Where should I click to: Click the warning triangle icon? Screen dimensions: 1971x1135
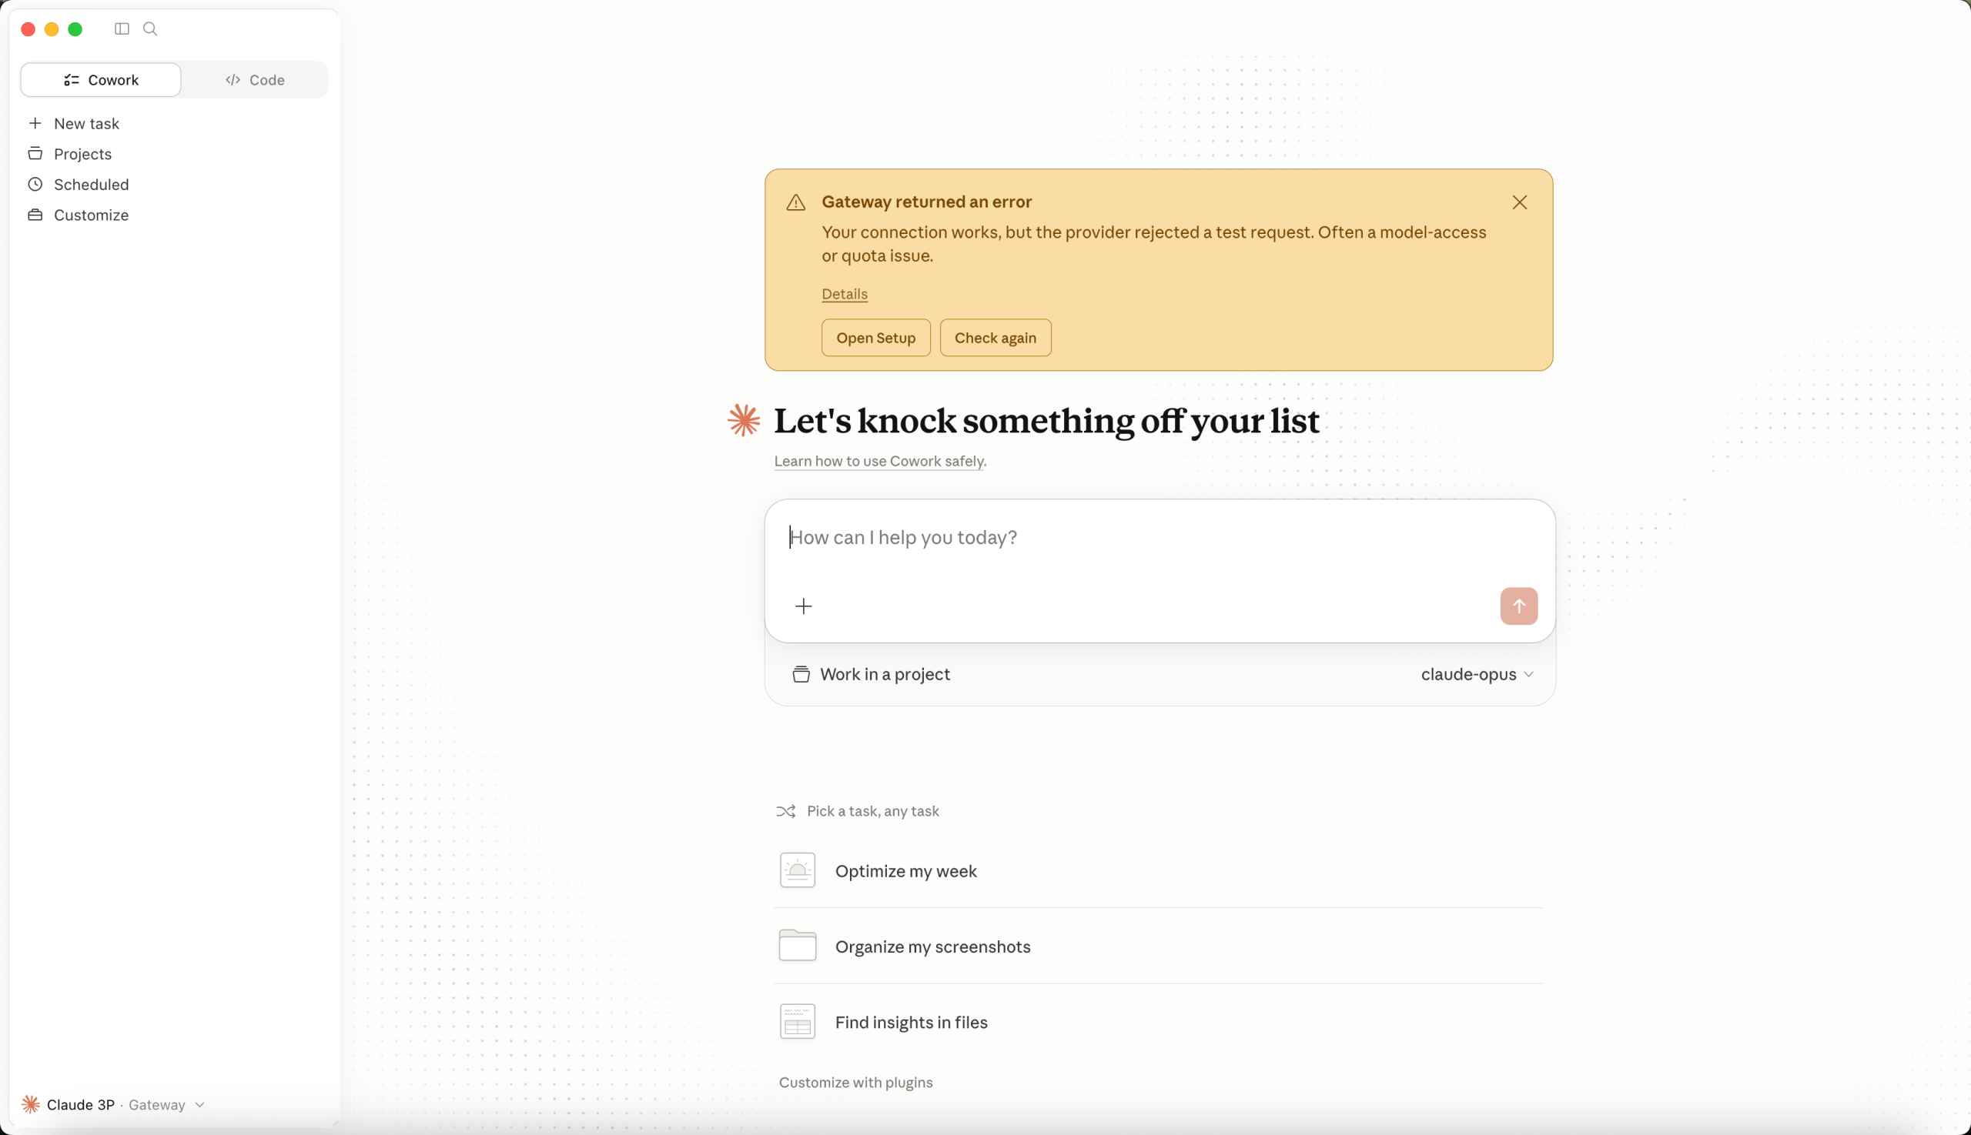795,202
